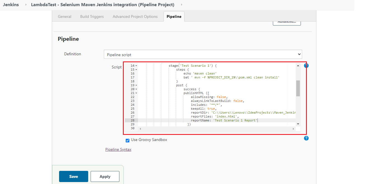Click the script editor's scroll down arrow
The image size is (378, 184).
298,124
